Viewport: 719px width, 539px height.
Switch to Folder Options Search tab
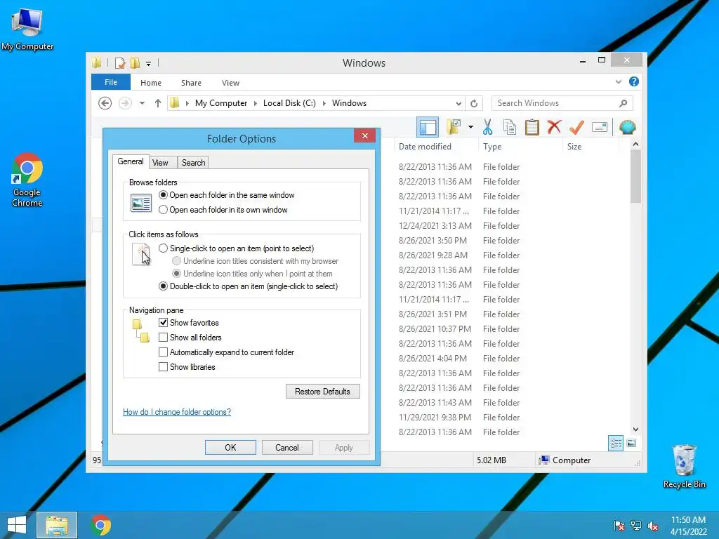click(193, 163)
